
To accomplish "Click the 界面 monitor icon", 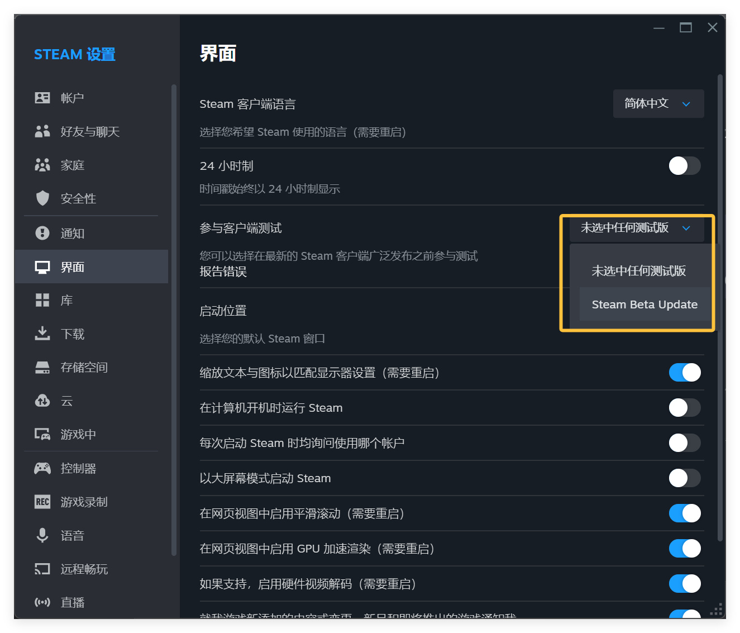I will pos(42,267).
